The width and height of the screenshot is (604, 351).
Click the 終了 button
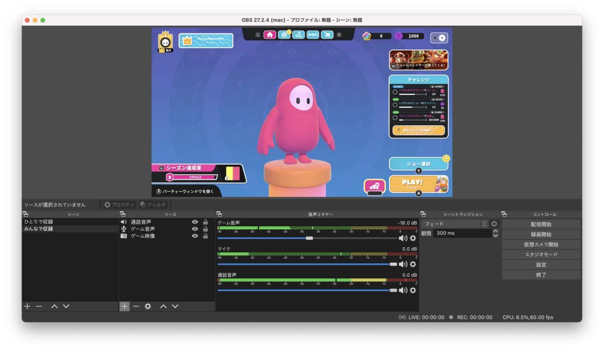click(541, 275)
